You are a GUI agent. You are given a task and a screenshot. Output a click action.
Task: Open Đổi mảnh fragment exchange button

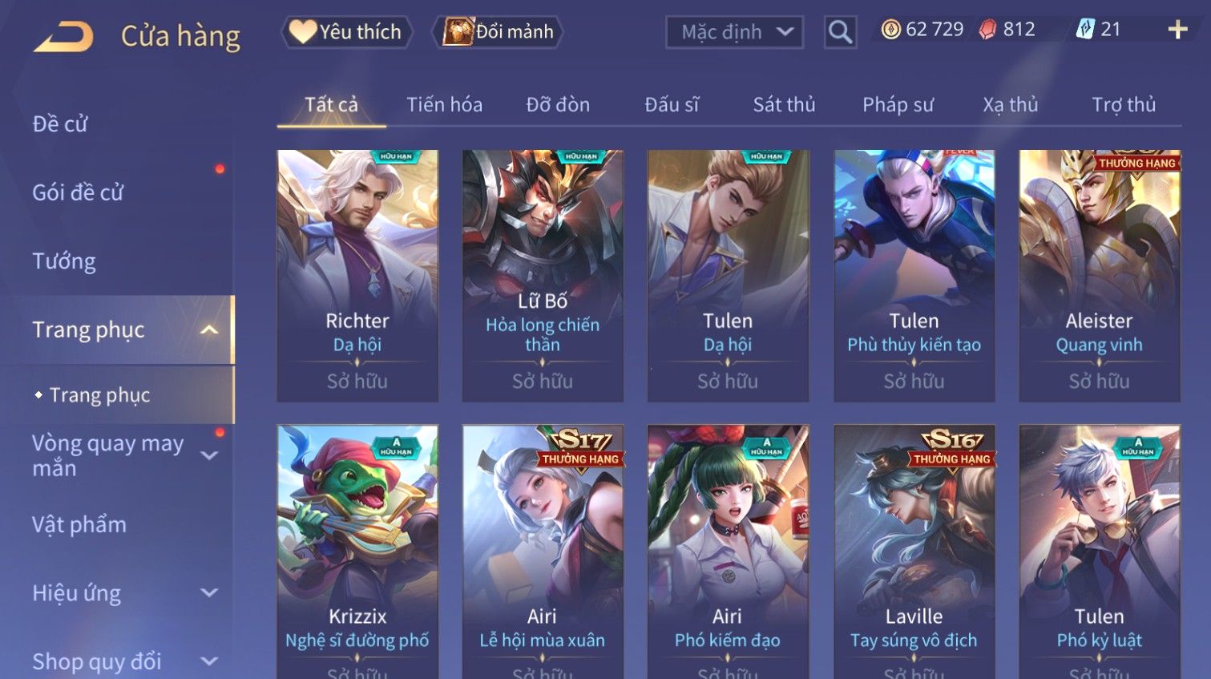pos(498,32)
